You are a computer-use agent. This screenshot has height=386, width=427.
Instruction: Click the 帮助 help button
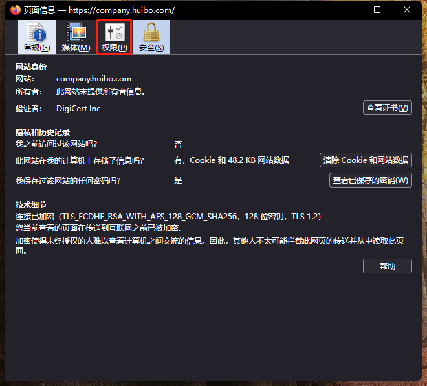pos(387,266)
